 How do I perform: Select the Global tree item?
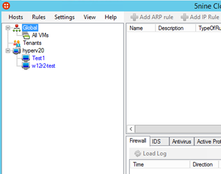coord(30,28)
